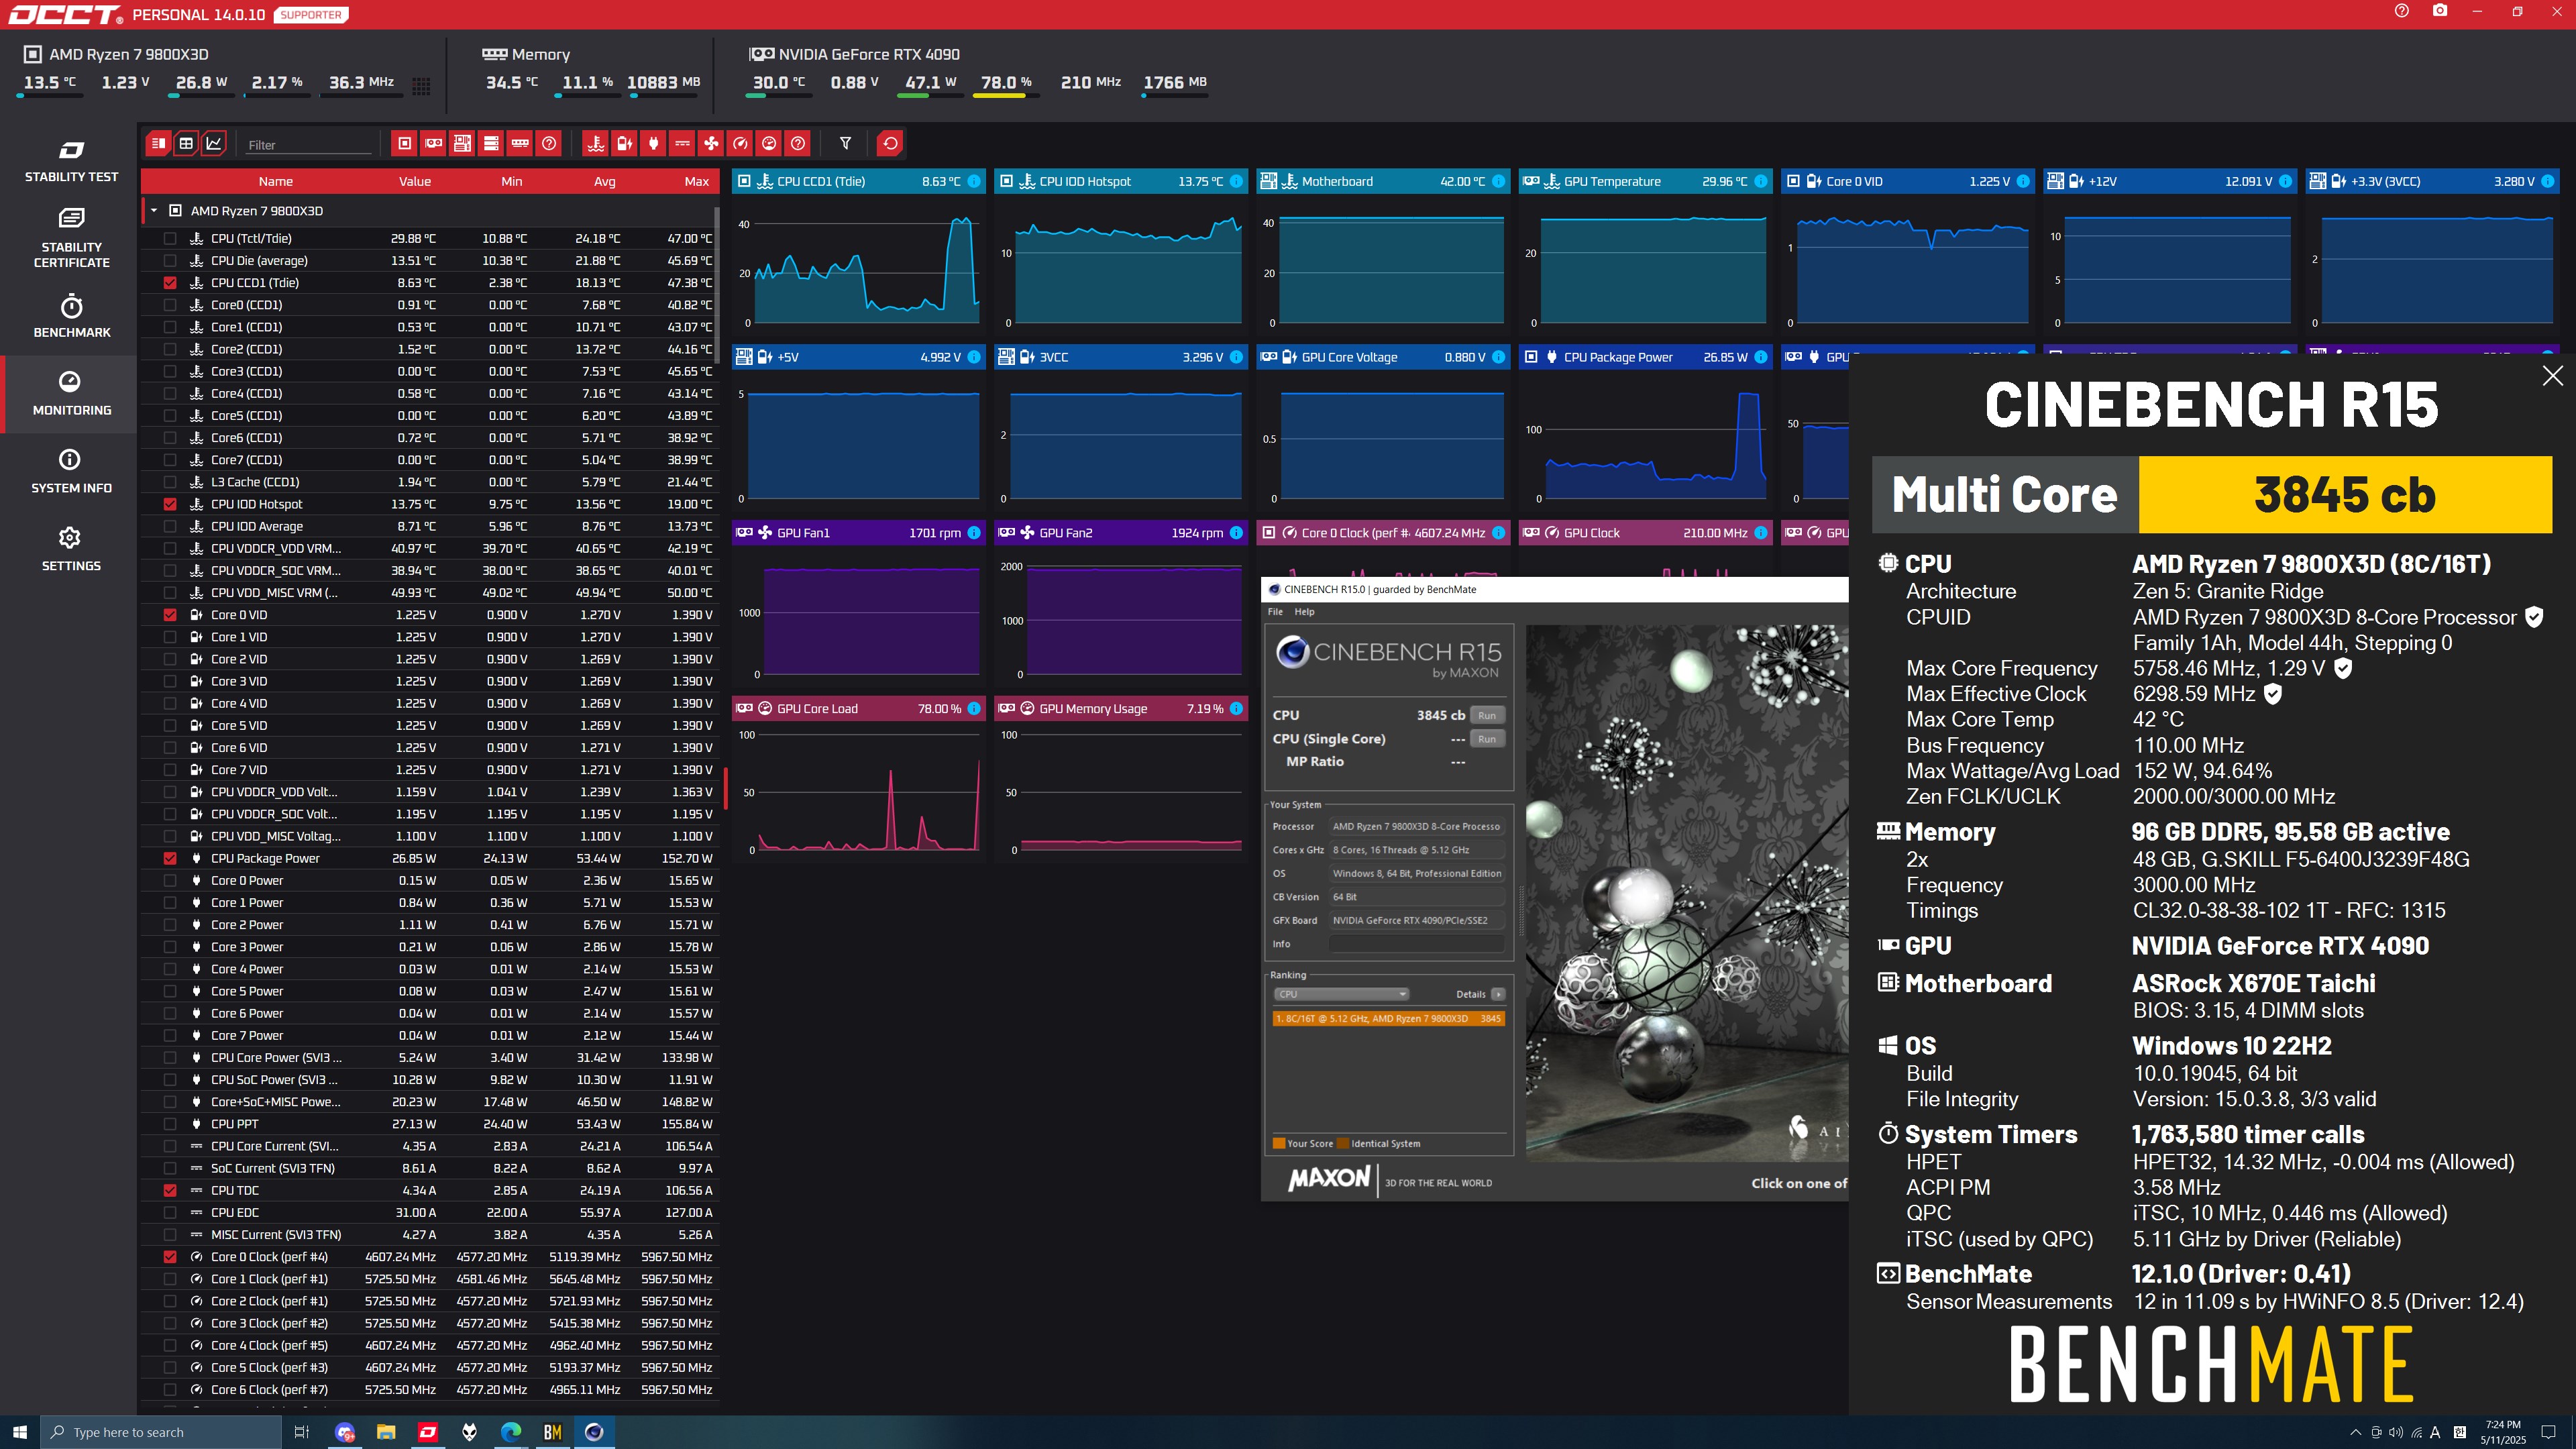Open info for the GPU Fan2 graph

tap(1236, 533)
